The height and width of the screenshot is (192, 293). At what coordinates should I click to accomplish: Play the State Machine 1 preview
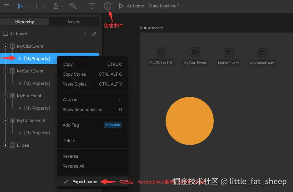click(121, 6)
